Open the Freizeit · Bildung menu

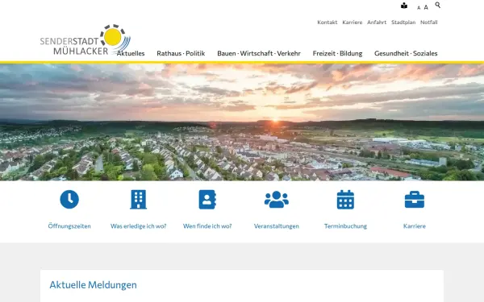pos(337,53)
